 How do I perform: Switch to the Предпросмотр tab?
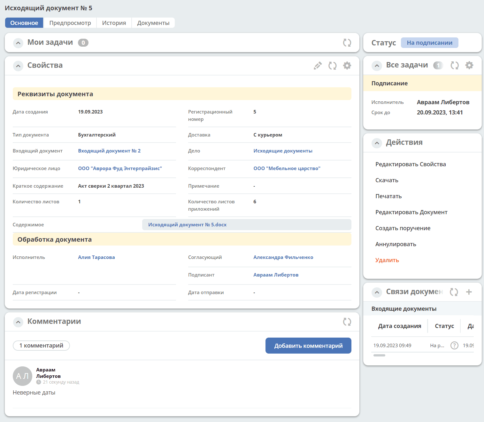coord(70,23)
